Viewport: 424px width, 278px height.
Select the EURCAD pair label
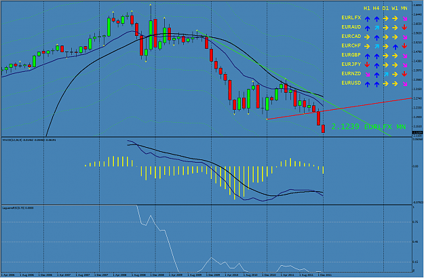[351, 37]
